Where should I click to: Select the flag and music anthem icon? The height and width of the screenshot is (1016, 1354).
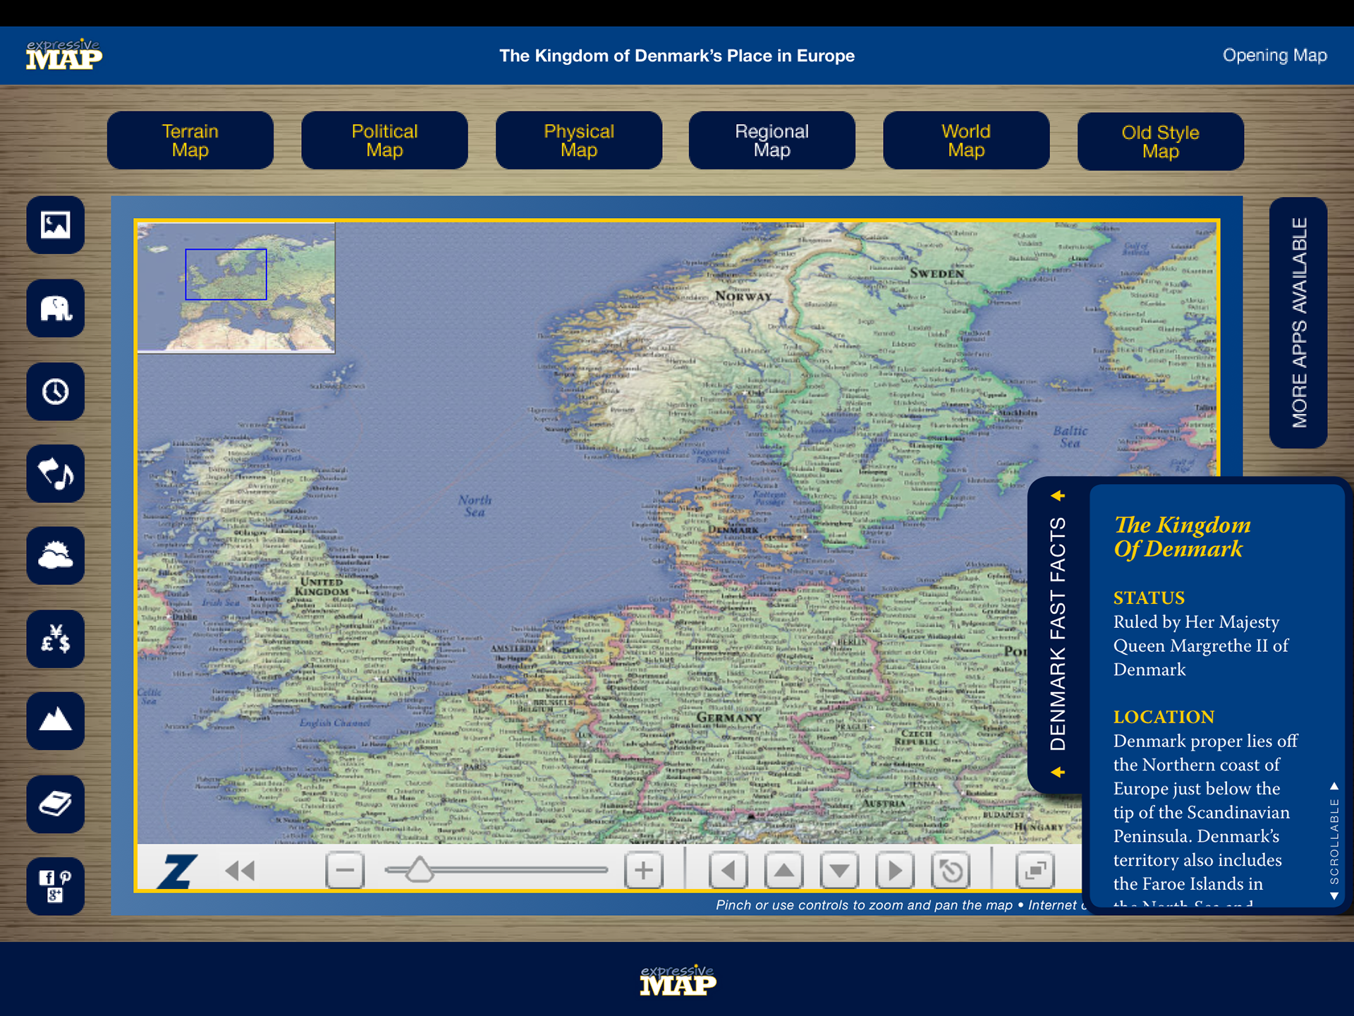click(x=55, y=473)
